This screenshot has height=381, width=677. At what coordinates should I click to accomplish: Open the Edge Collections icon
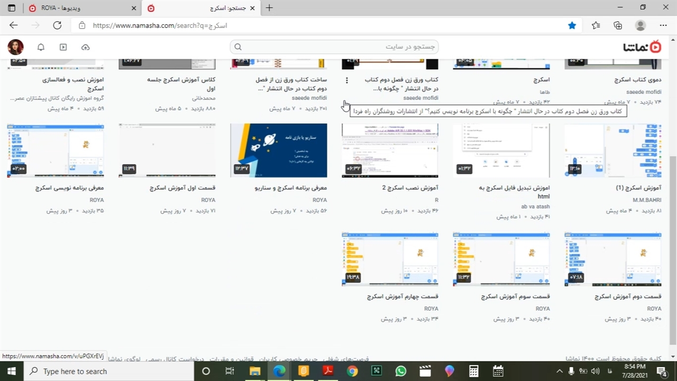pyautogui.click(x=618, y=25)
